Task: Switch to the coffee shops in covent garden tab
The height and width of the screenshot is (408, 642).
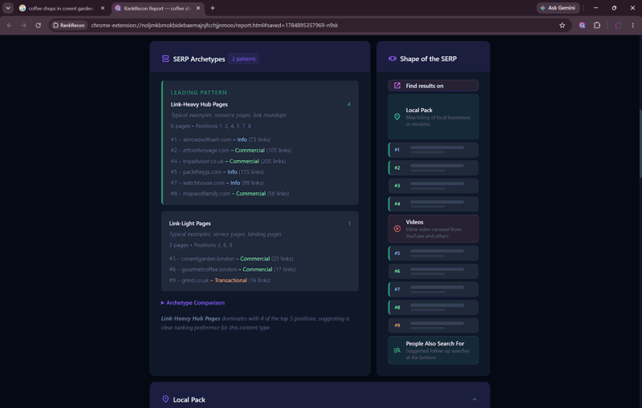Action: 62,8
